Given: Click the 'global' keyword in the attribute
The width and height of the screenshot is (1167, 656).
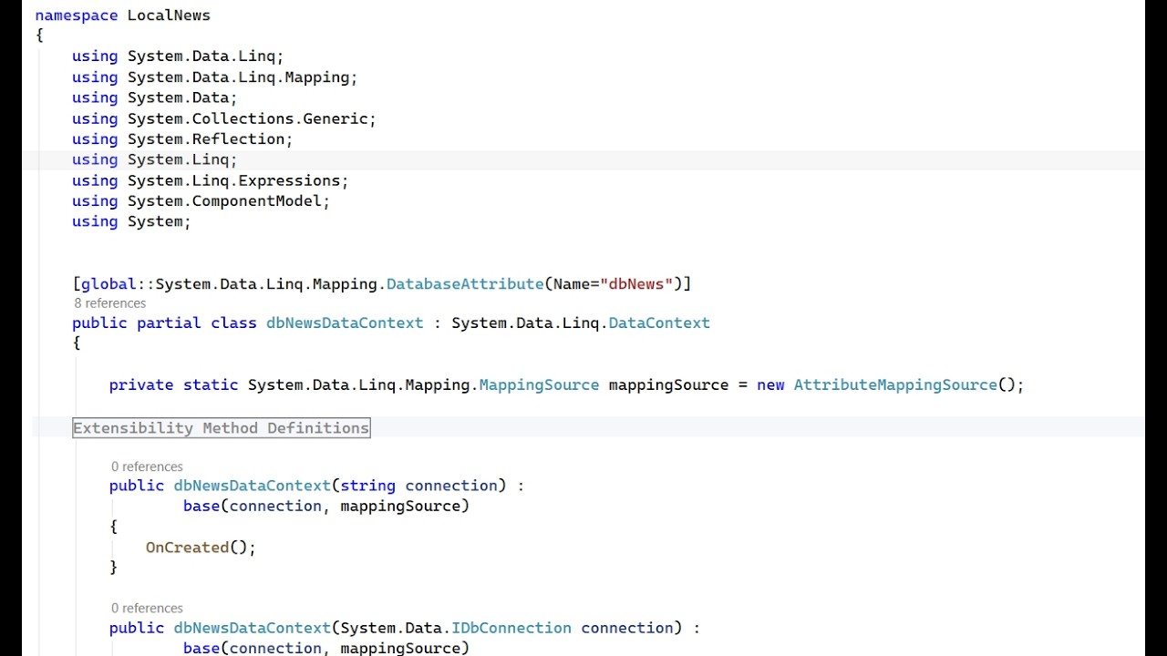Looking at the screenshot, I should click(109, 284).
